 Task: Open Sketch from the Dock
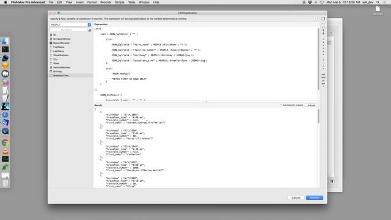pyautogui.click(x=5, y=65)
